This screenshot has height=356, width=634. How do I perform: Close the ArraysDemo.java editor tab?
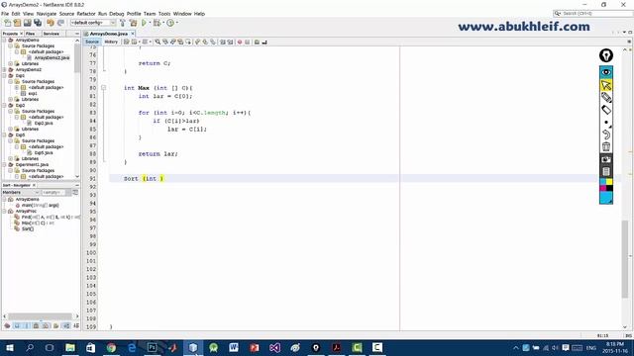click(x=133, y=34)
